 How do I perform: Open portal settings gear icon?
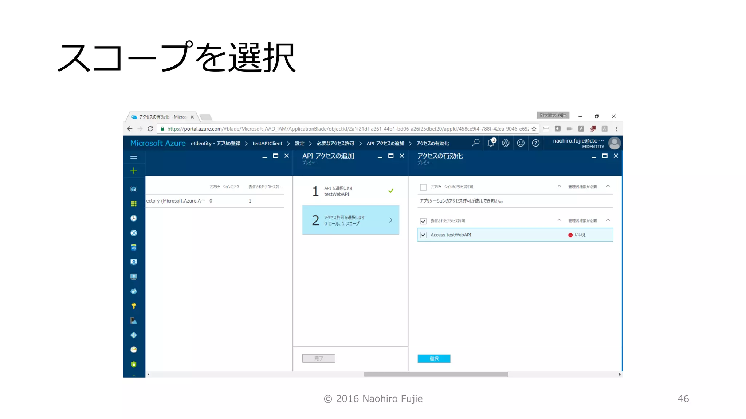point(506,143)
